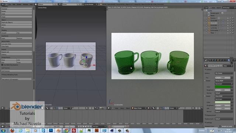Image resolution: width=236 pixels, height=133 pixels.
Task: Set shading to Smooth
Action: [9, 33]
